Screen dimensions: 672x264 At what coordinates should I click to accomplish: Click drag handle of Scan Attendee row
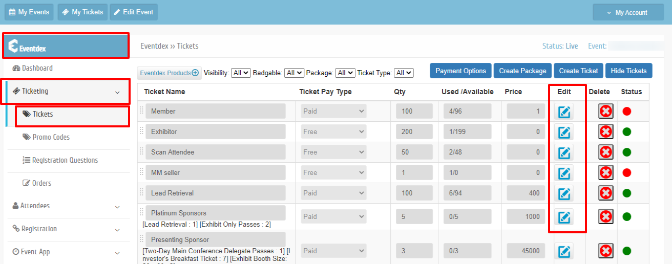click(x=141, y=152)
